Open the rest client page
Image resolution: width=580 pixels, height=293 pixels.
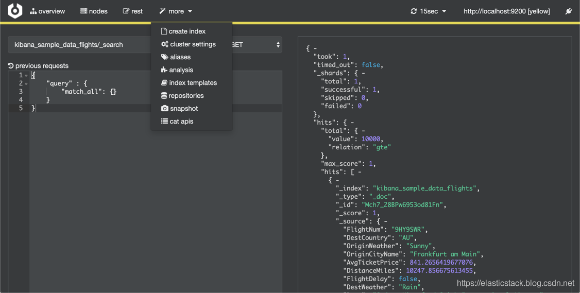click(x=133, y=11)
